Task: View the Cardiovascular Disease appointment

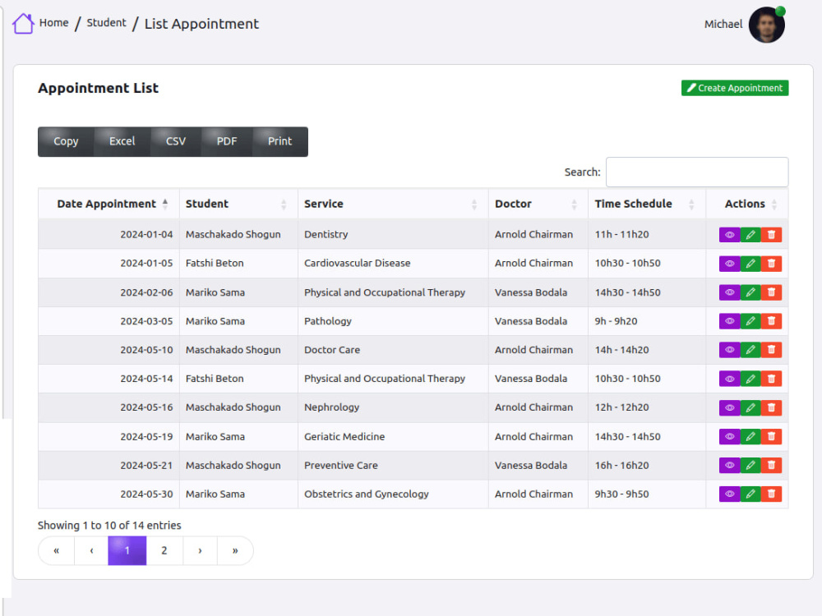Action: (729, 264)
